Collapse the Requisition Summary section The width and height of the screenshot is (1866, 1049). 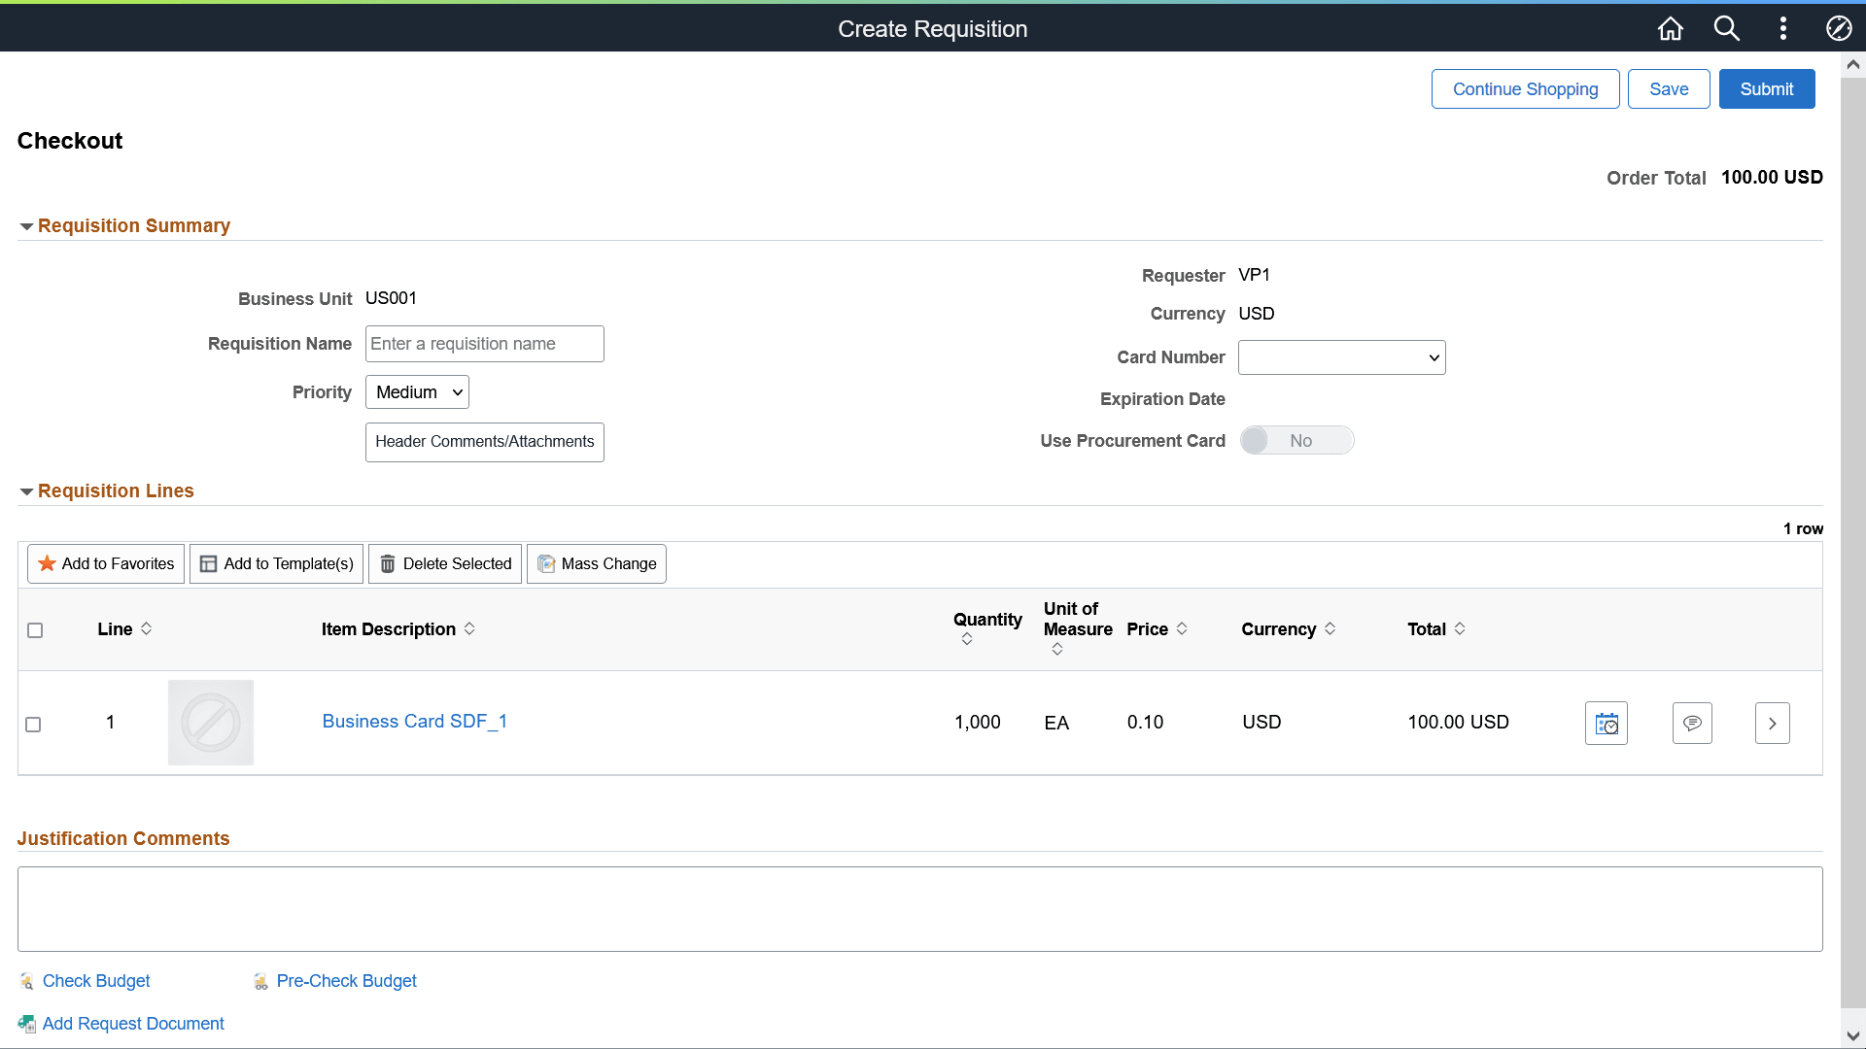26,225
